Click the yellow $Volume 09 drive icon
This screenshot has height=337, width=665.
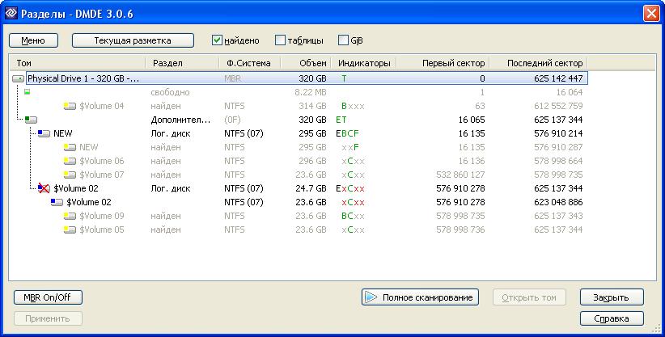coord(70,216)
